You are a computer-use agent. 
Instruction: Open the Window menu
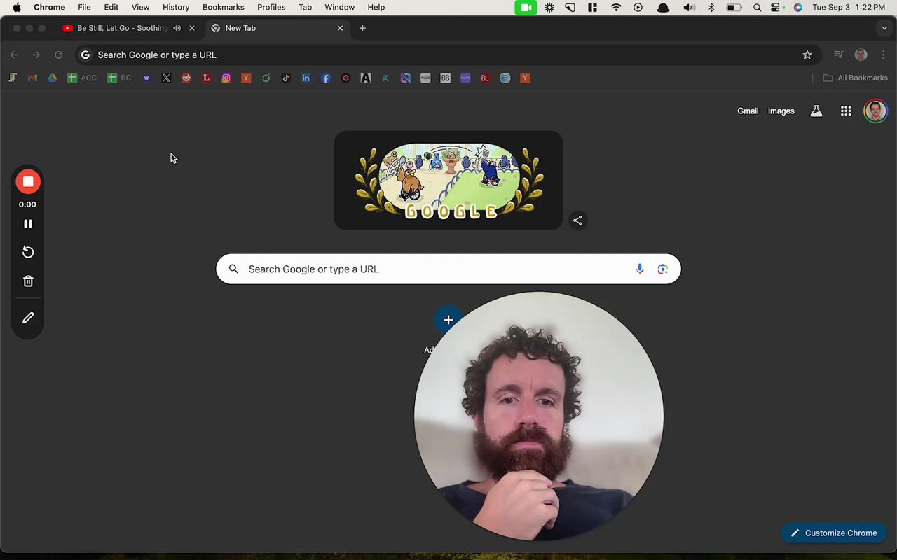339,7
